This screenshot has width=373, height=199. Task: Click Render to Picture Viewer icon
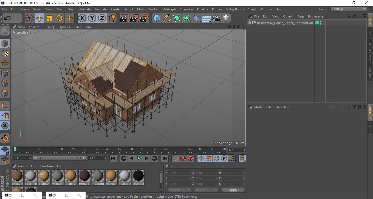coord(134,18)
